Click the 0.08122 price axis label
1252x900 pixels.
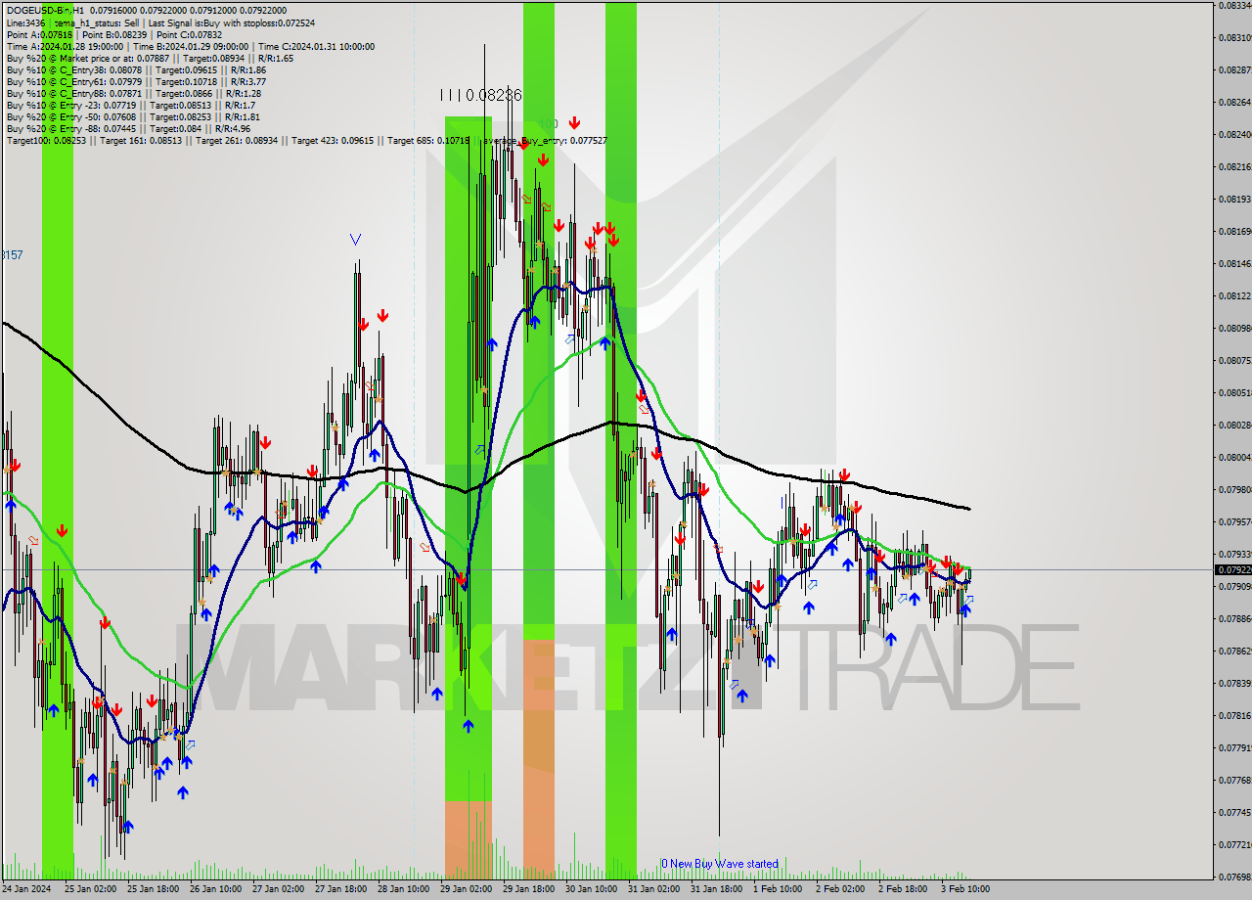click(1233, 295)
